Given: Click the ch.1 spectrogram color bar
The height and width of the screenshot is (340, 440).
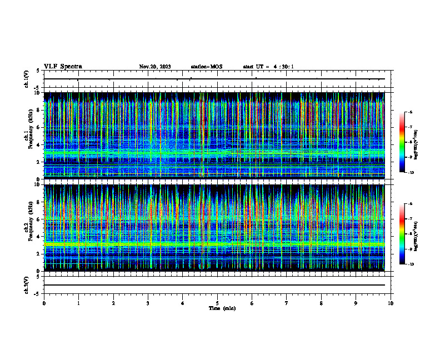Looking at the screenshot, I should coord(402,142).
